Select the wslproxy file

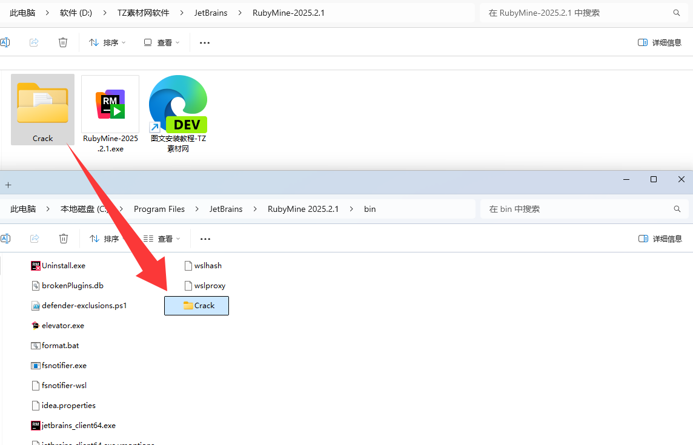pyautogui.click(x=205, y=286)
